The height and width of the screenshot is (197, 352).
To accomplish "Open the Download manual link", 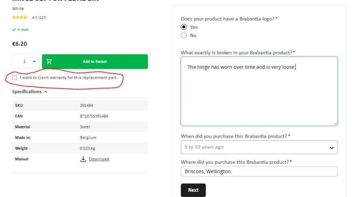I will click(99, 159).
